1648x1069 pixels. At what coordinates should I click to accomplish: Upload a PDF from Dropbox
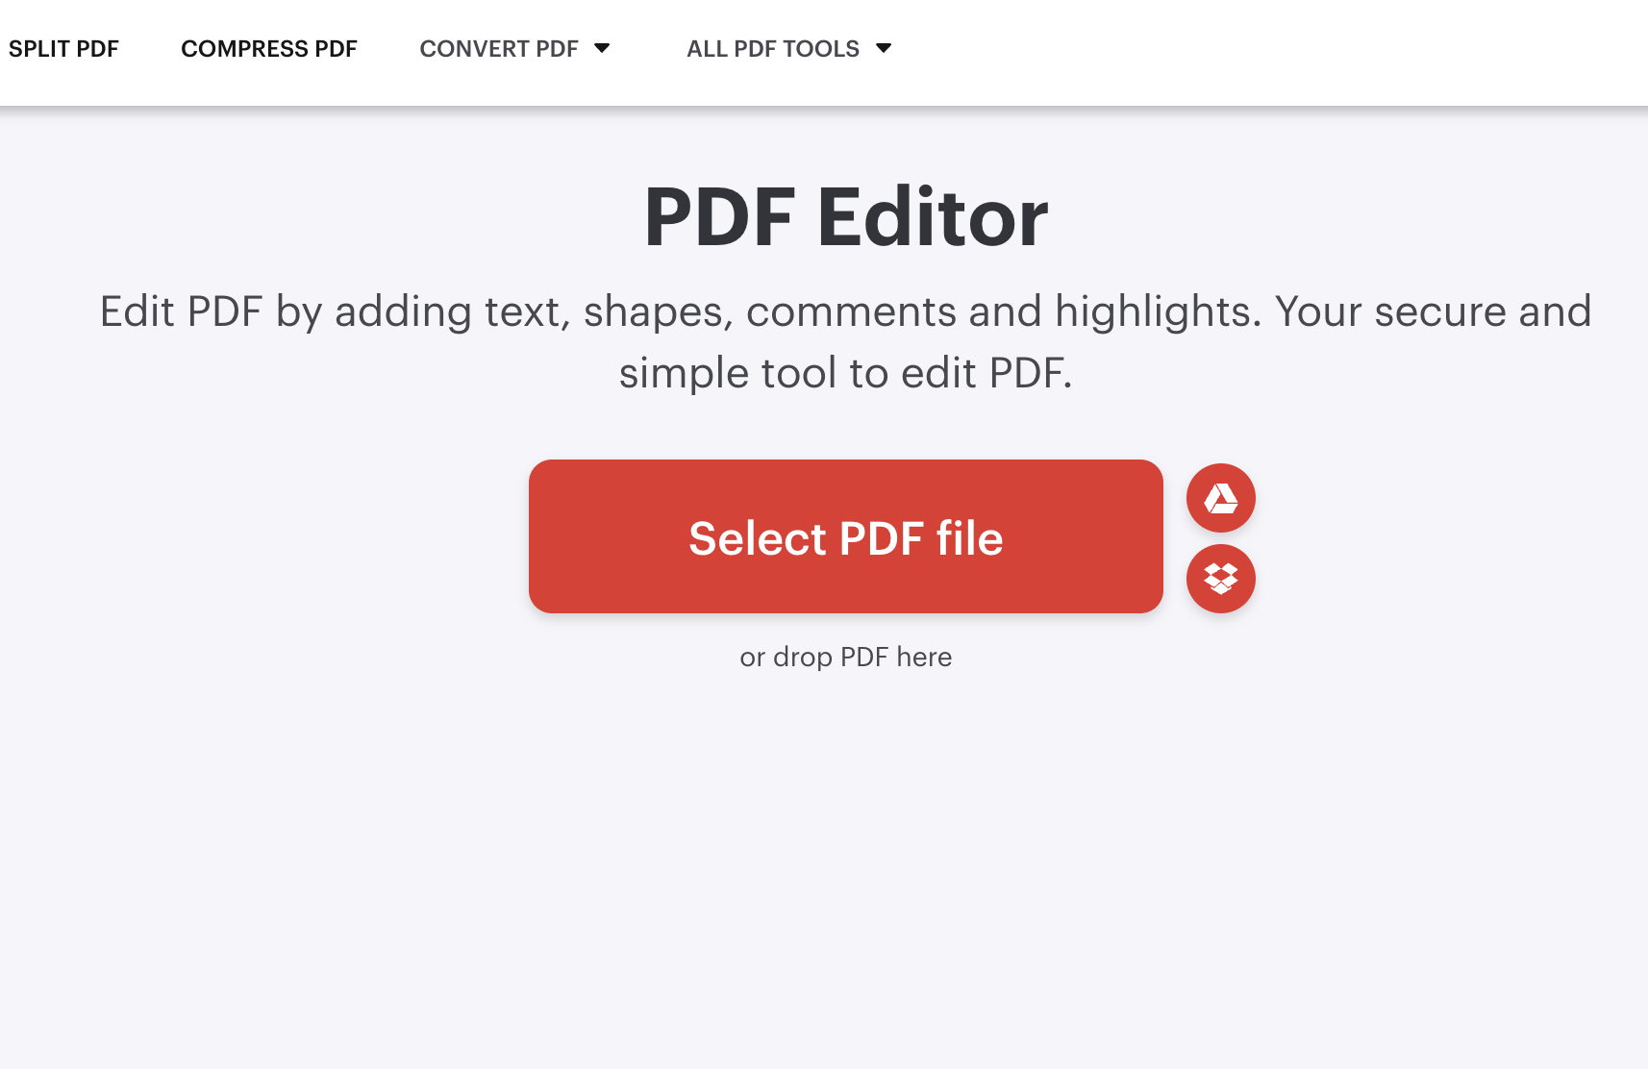click(x=1220, y=579)
